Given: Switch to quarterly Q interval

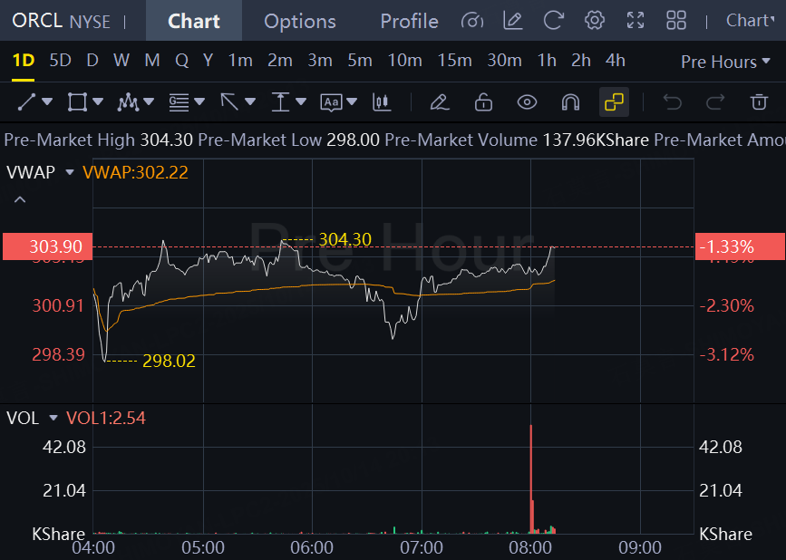Looking at the screenshot, I should coord(181,61).
